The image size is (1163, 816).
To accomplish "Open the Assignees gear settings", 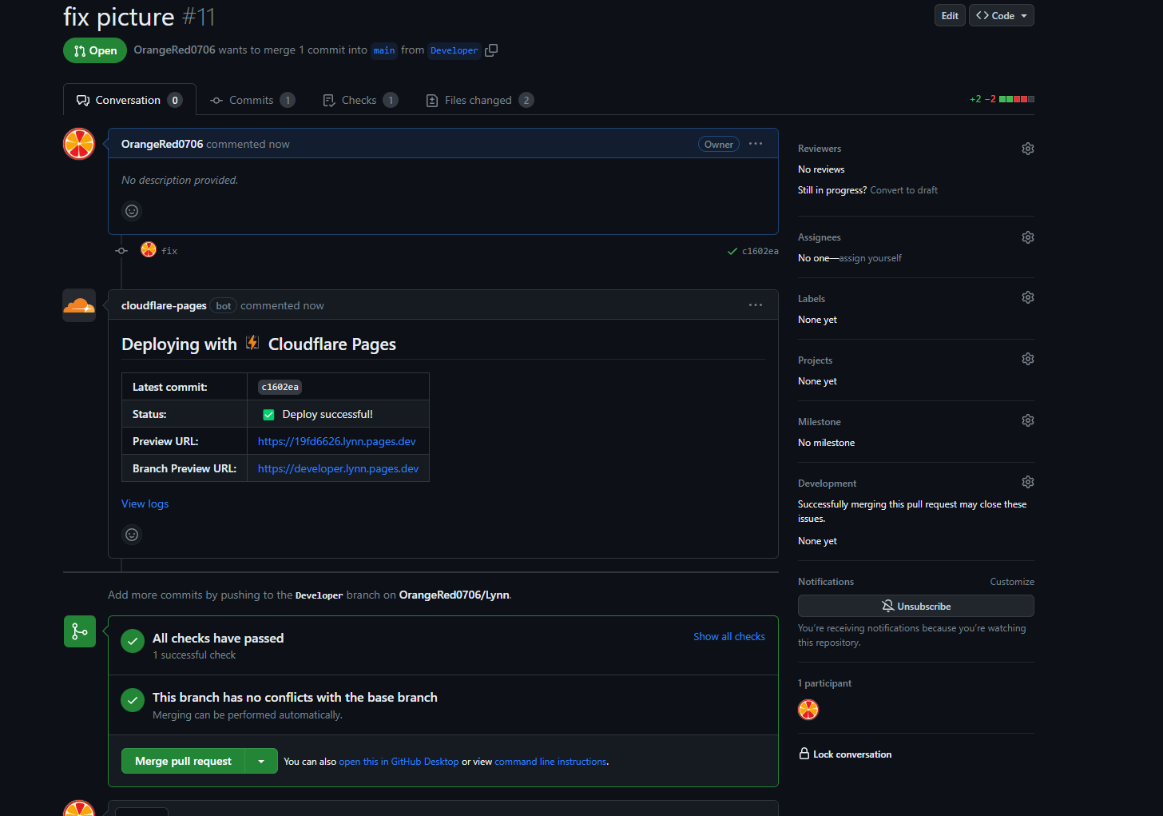I will click(x=1027, y=237).
